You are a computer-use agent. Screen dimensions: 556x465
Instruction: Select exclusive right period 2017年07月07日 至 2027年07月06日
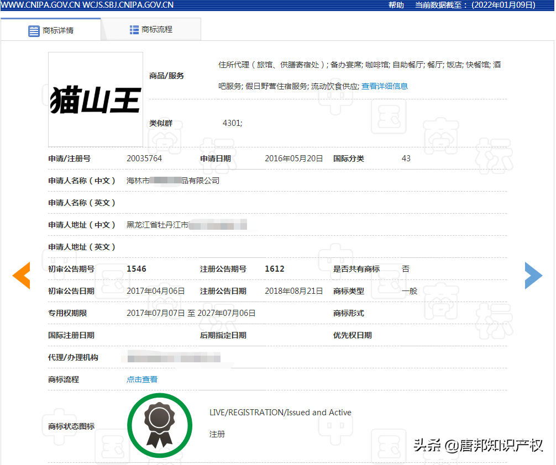pos(191,313)
